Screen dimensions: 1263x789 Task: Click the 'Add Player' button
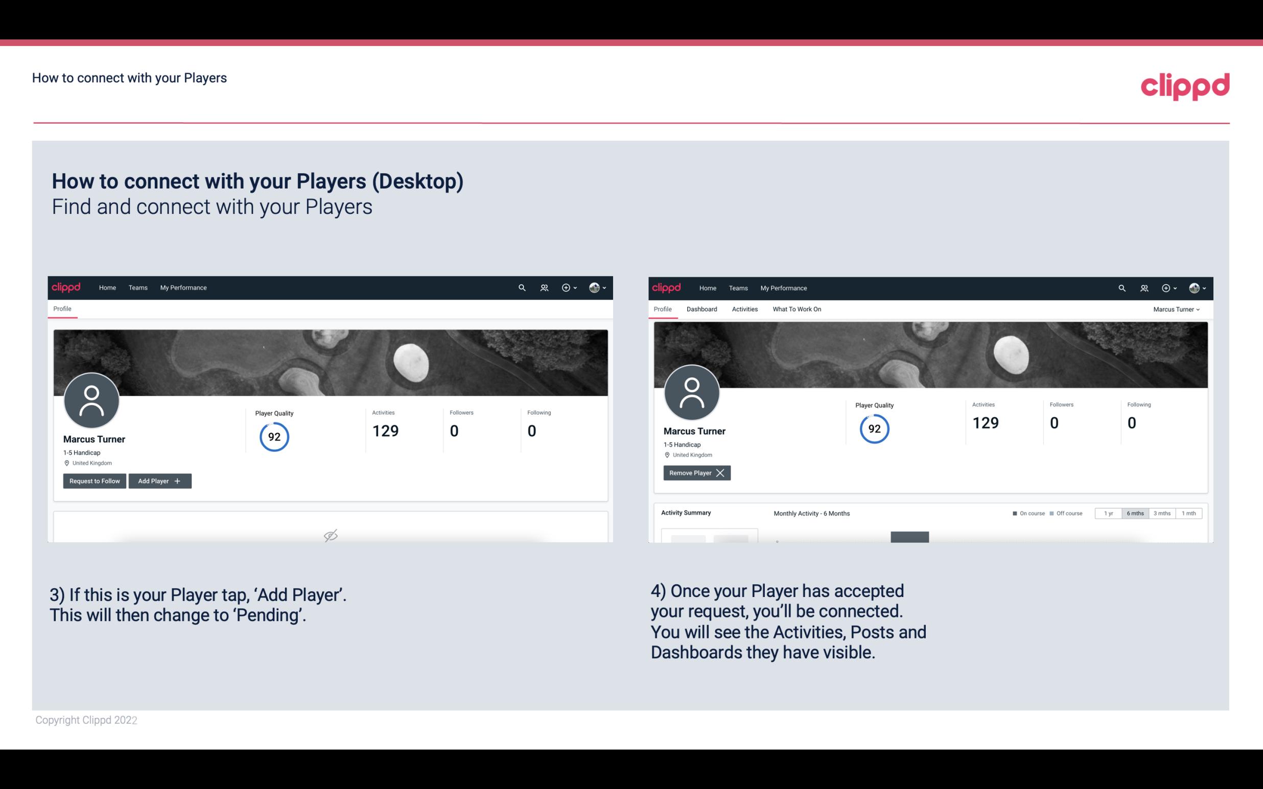point(159,480)
